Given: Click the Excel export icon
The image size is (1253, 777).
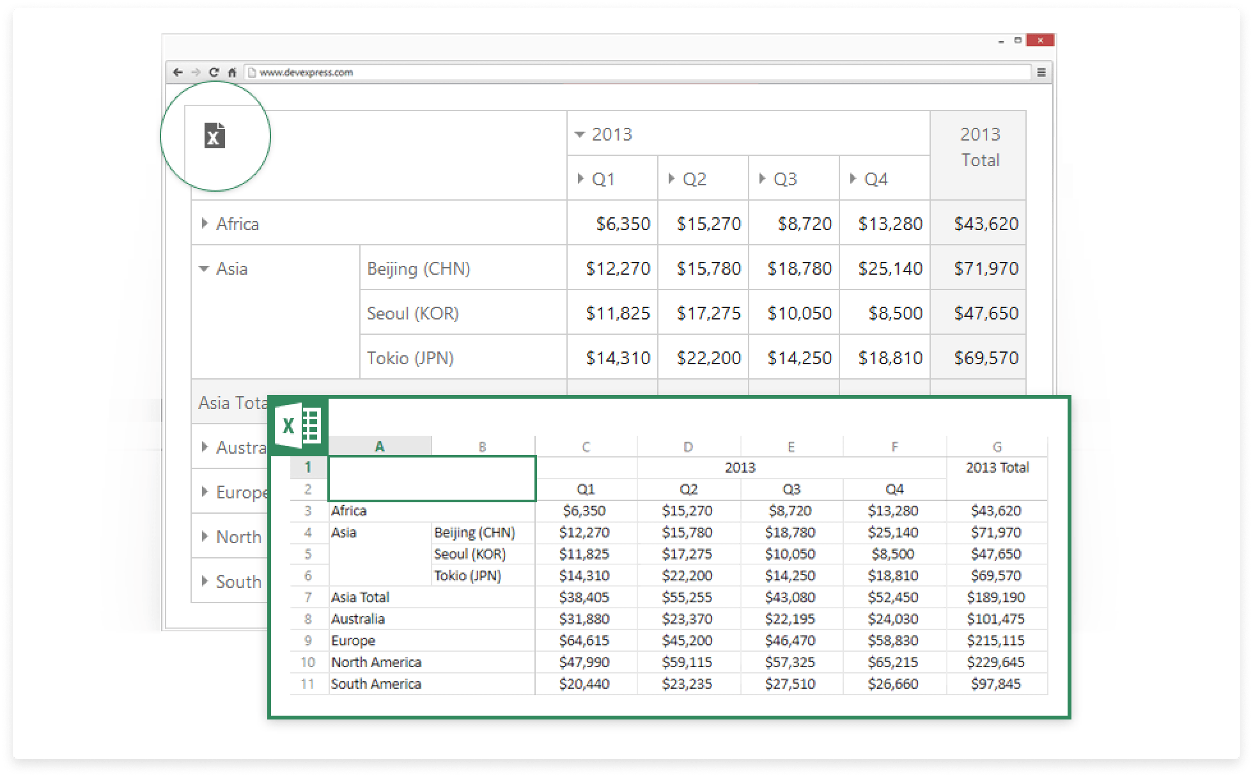Looking at the screenshot, I should coord(215,135).
